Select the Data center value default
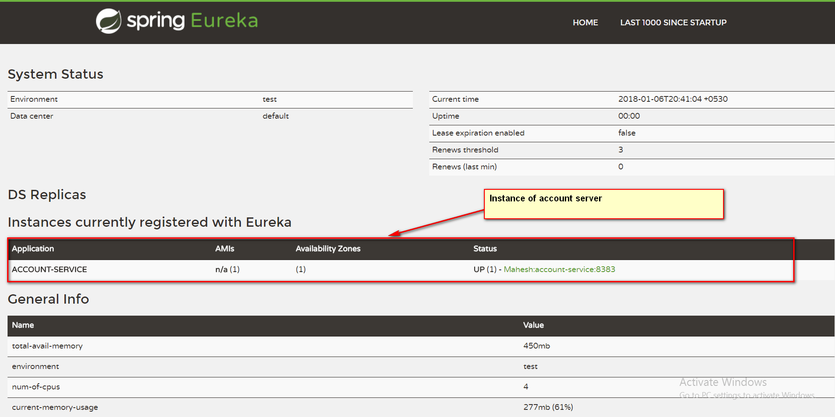835x417 pixels. [276, 116]
